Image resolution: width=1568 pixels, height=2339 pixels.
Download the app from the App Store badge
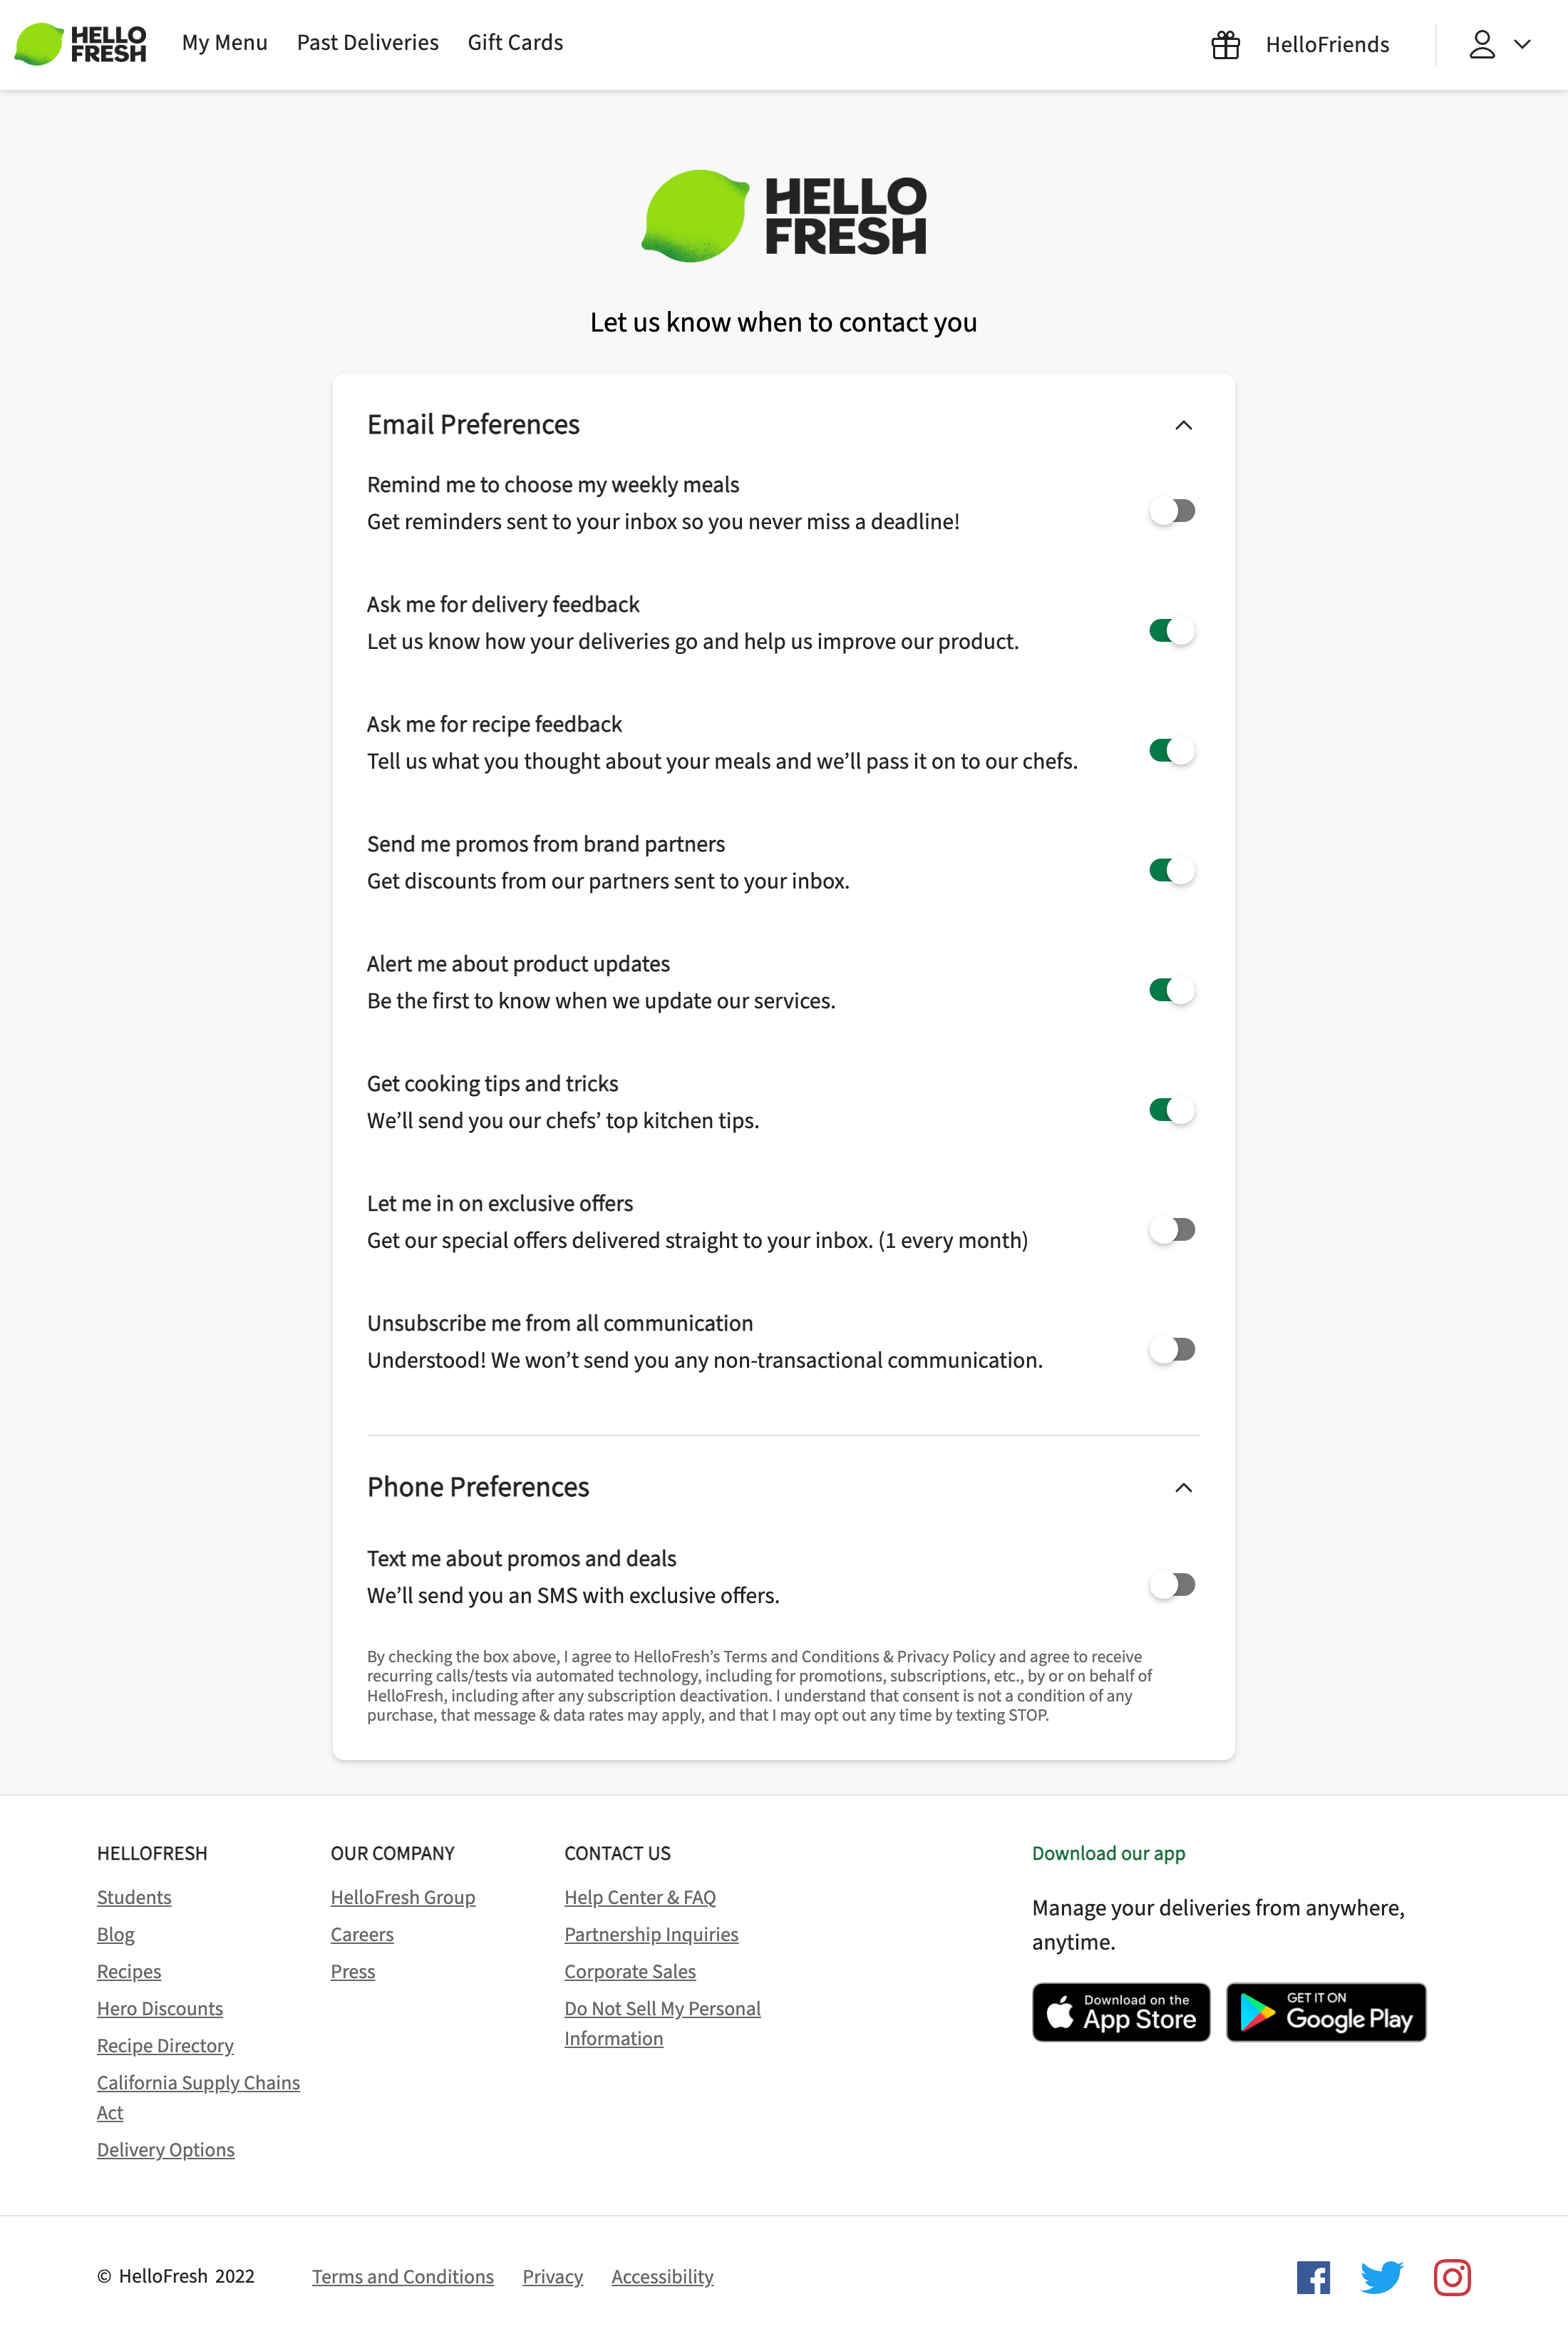click(1120, 2012)
